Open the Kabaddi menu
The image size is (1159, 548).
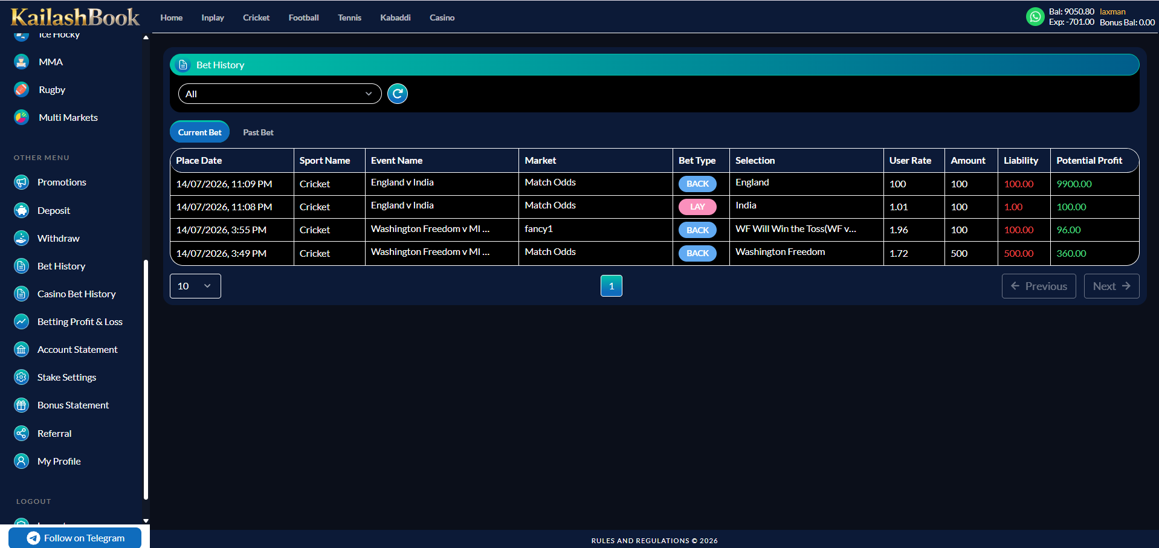tap(396, 18)
